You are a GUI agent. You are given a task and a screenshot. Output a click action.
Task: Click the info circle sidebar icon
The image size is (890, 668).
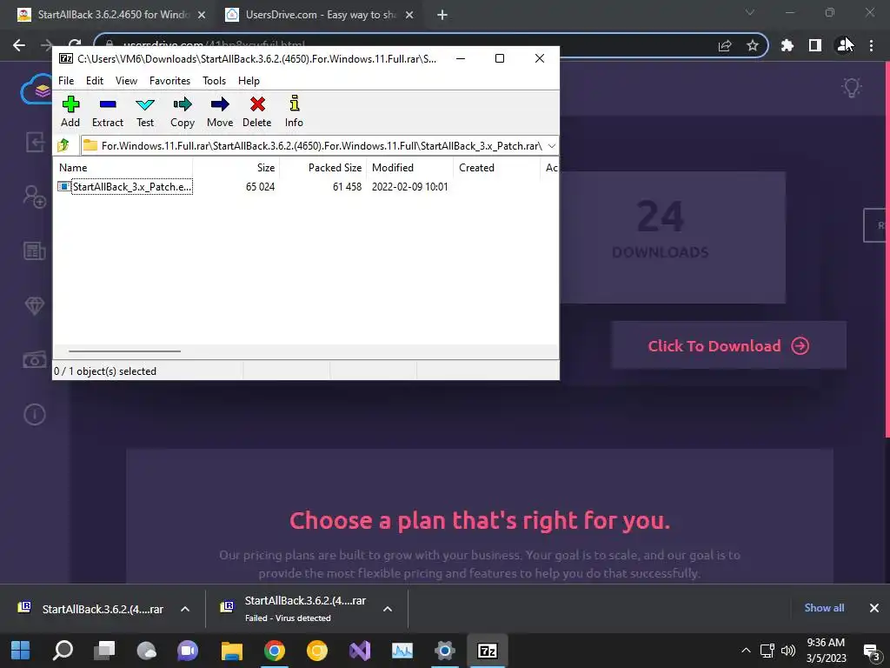click(35, 414)
